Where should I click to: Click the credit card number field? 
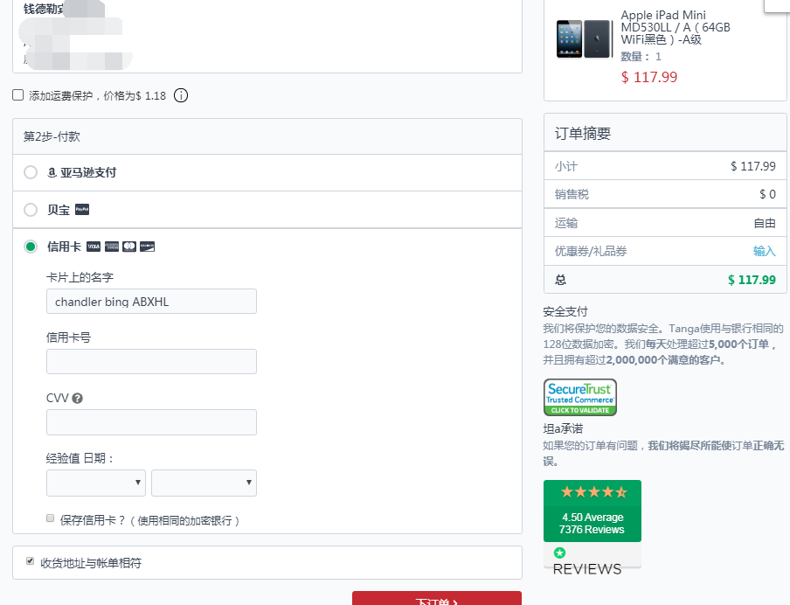152,361
